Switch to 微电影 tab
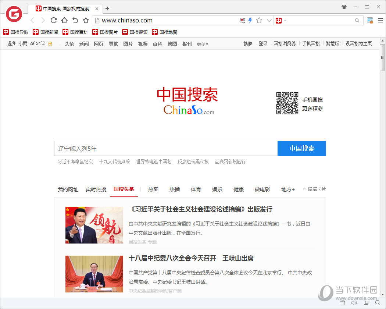 (x=262, y=189)
